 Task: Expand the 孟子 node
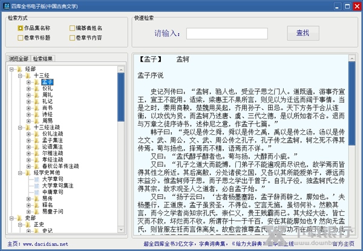tap(28, 82)
